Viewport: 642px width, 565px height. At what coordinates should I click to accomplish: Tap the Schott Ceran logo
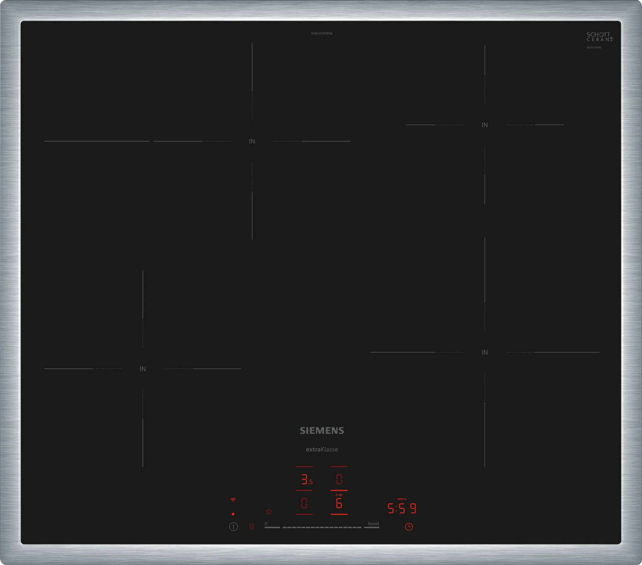pos(599,37)
